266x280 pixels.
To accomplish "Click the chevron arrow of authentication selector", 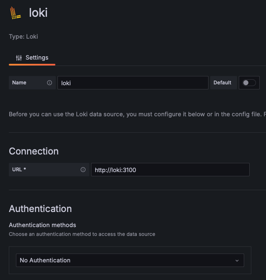I will 237,261.
